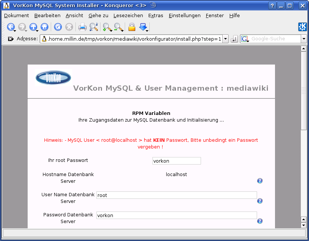309x241 pixels.
Task: Go back with the Back arrow icon
Action: (x=11, y=27)
